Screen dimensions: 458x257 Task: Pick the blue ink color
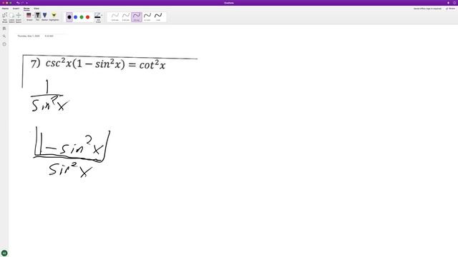coord(75,17)
